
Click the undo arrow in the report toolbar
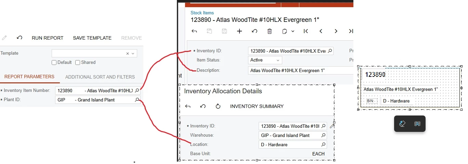click(19, 38)
